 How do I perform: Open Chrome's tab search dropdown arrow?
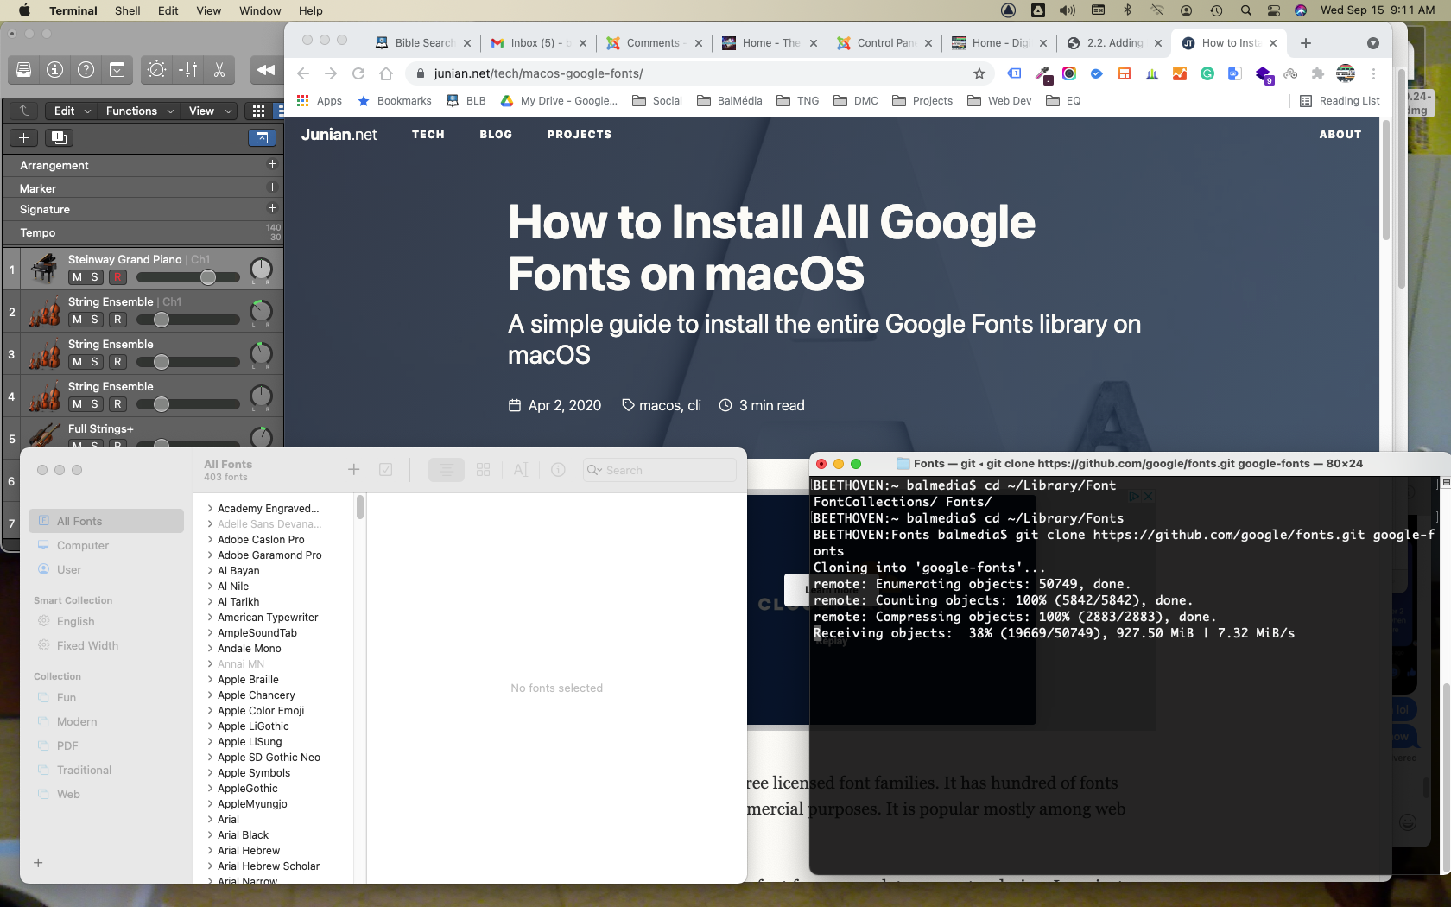coord(1373,43)
